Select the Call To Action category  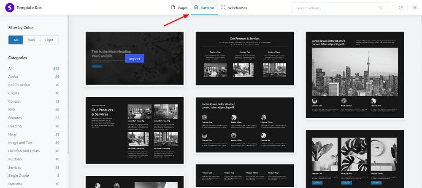(x=19, y=85)
